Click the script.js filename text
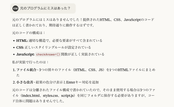The width and height of the screenshot is (174, 107). (x=67, y=96)
